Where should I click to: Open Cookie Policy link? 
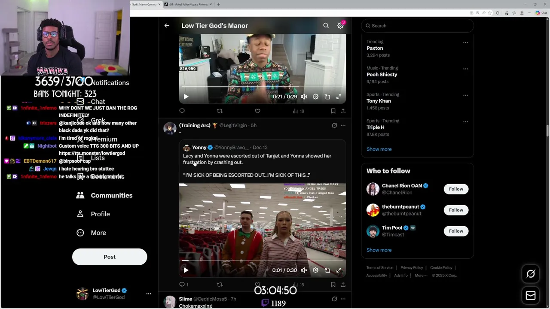click(x=441, y=268)
